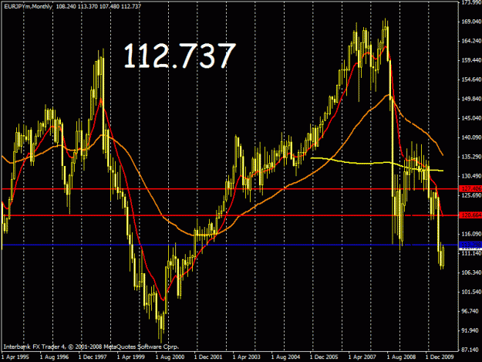482x362 pixels.
Task: Click the 101.540 price axis label
Action: tap(471, 292)
